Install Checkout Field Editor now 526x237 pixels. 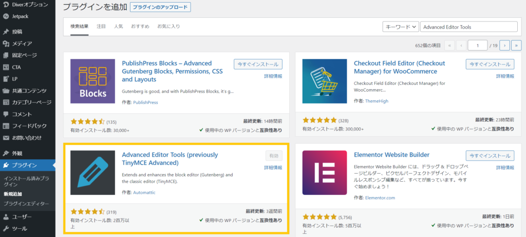pyautogui.click(x=490, y=64)
